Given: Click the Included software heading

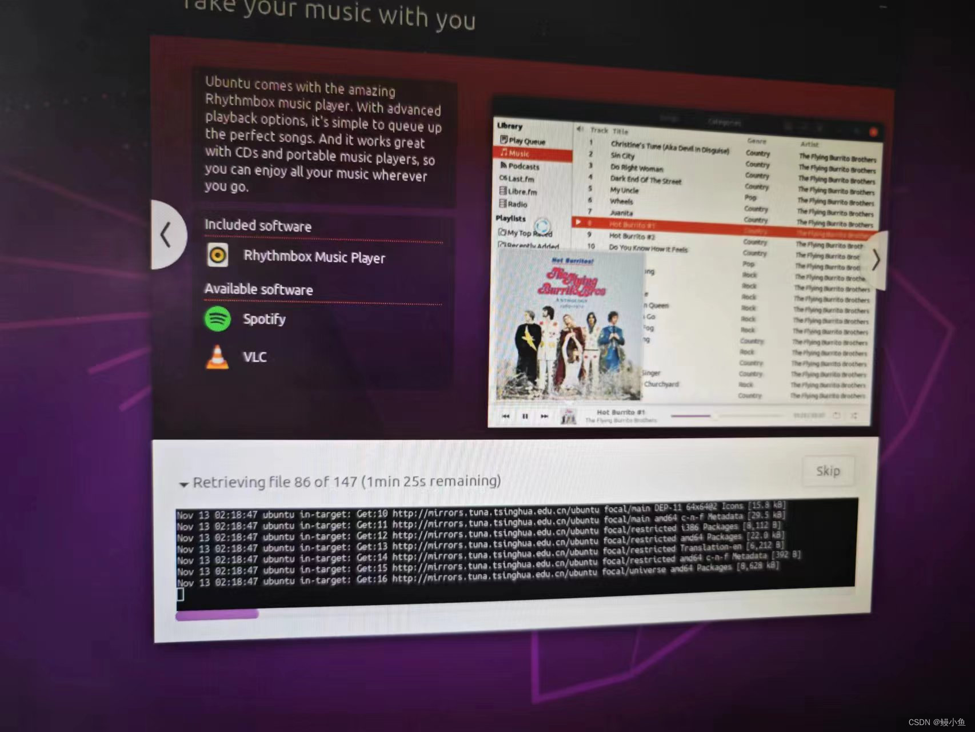Looking at the screenshot, I should [x=258, y=226].
